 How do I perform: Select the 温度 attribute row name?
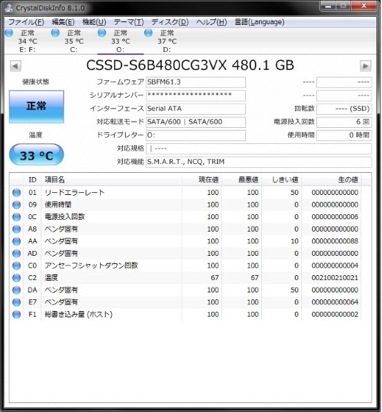(x=51, y=278)
